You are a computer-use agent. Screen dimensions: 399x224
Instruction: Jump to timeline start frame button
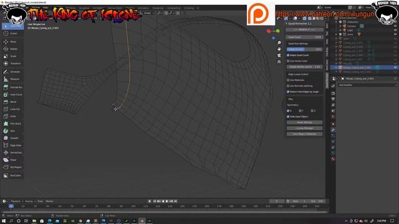pyautogui.click(x=154, y=201)
